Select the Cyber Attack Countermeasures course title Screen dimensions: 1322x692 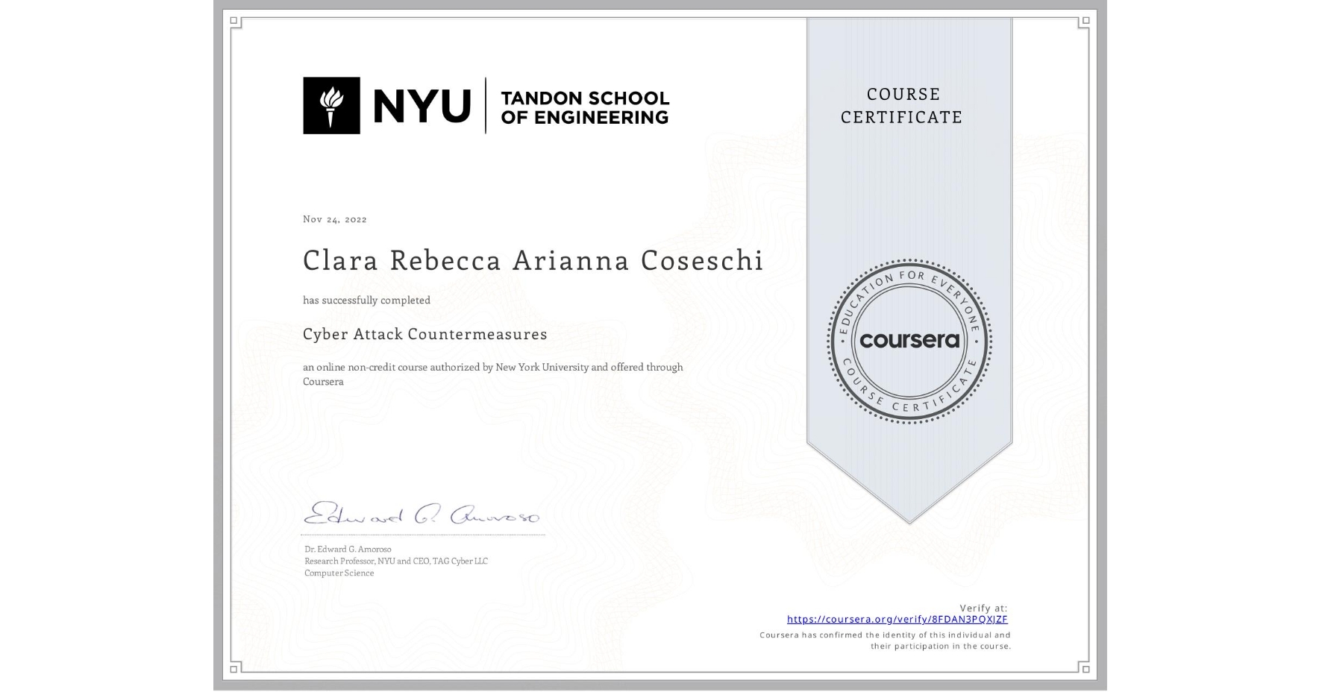425,334
